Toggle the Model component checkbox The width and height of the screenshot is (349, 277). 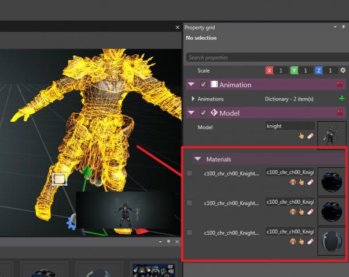pyautogui.click(x=203, y=113)
